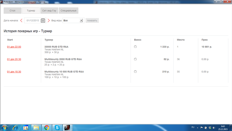Select Multibounty 10 000 RUB GTD R&A title
This screenshot has width=232, height=131.
[64, 72]
